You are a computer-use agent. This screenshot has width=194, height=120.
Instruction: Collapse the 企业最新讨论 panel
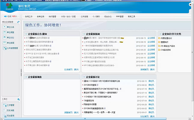[84, 77]
